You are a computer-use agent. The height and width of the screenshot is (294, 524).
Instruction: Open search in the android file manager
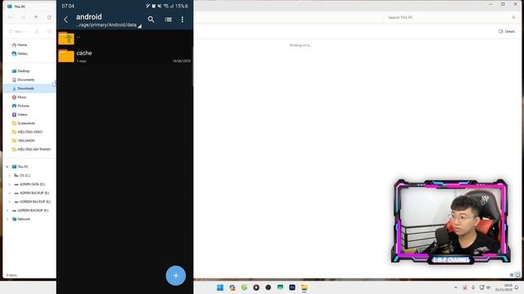(x=151, y=20)
